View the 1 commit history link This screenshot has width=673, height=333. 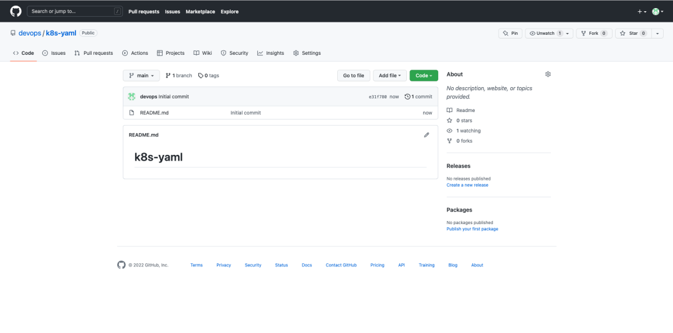tap(419, 96)
